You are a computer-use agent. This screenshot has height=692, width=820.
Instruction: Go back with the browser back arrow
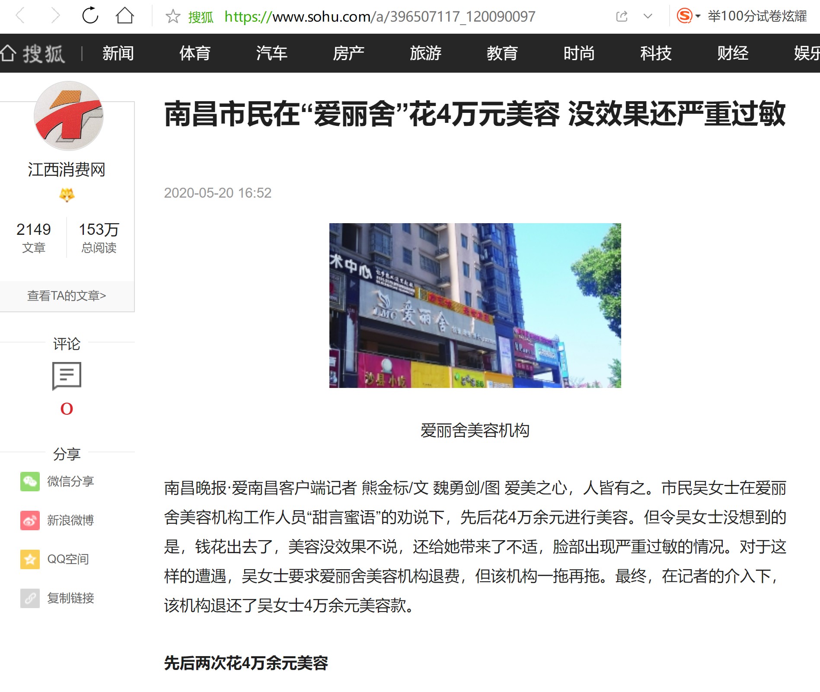point(20,16)
